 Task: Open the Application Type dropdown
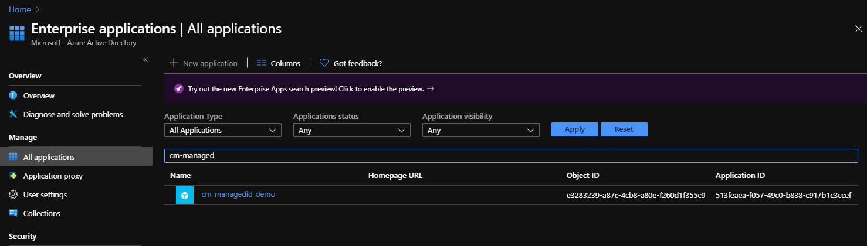(223, 130)
